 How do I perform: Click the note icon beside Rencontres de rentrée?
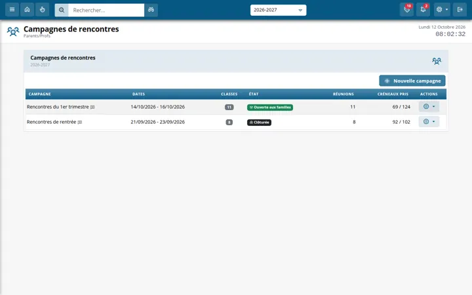click(x=80, y=122)
